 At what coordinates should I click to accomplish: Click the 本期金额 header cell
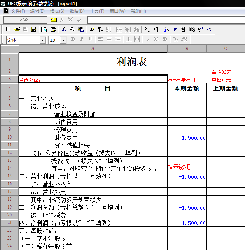coord(187,89)
